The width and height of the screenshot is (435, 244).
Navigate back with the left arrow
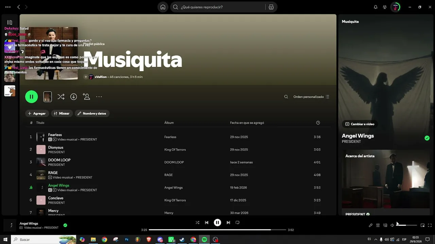point(19,7)
